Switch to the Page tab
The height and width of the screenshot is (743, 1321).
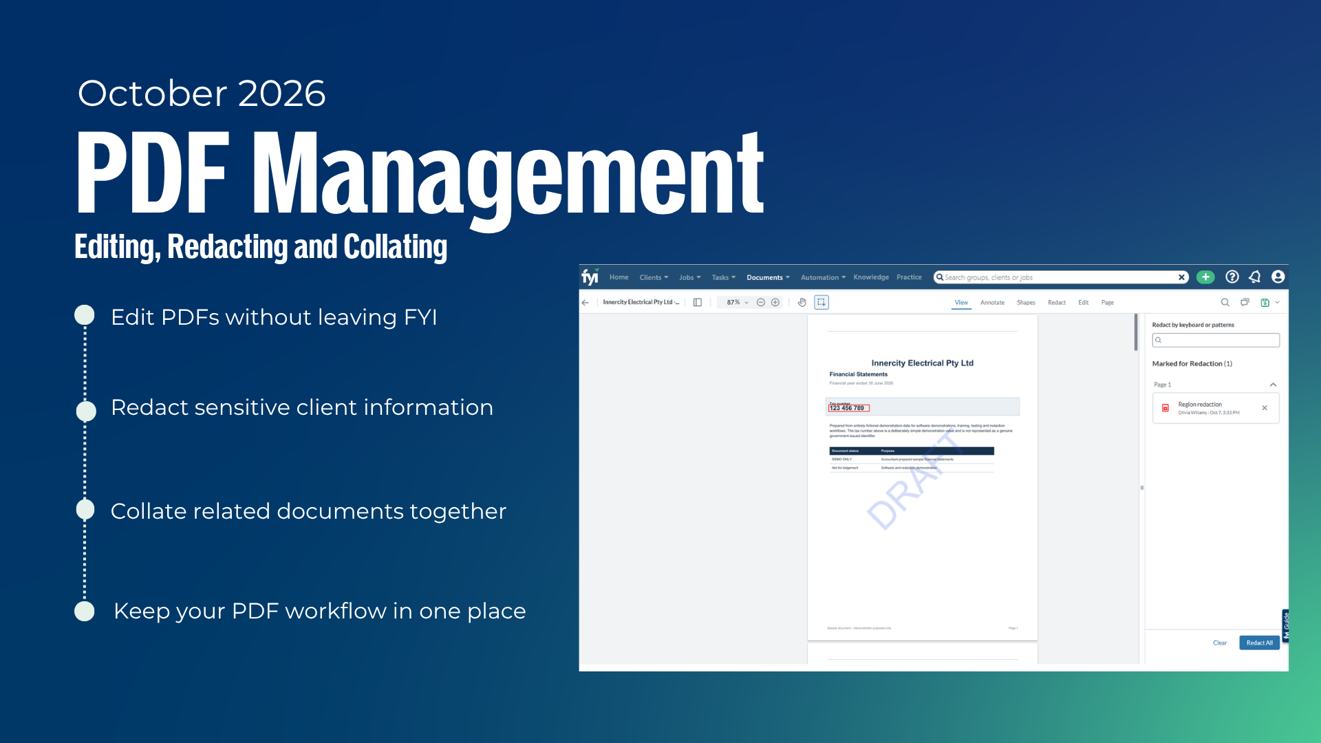pyautogui.click(x=1107, y=303)
